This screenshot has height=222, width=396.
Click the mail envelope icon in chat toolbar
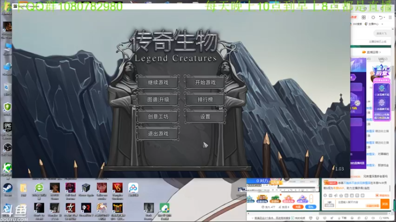click(330, 195)
